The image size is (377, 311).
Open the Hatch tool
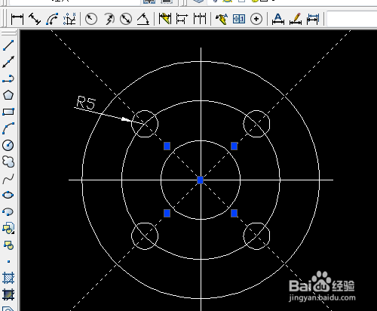tap(8, 278)
